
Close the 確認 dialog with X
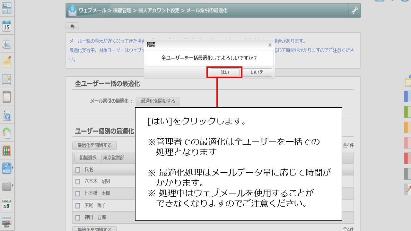tap(270, 45)
